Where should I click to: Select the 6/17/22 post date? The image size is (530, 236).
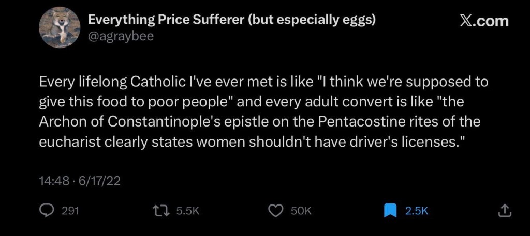click(x=98, y=181)
